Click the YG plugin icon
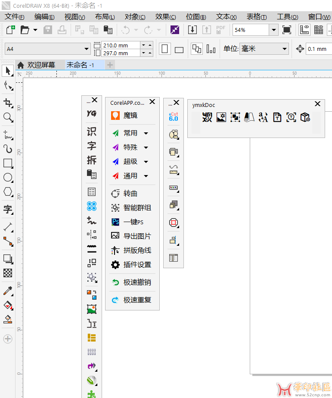Viewport: 332px width, 398px height. click(x=91, y=113)
